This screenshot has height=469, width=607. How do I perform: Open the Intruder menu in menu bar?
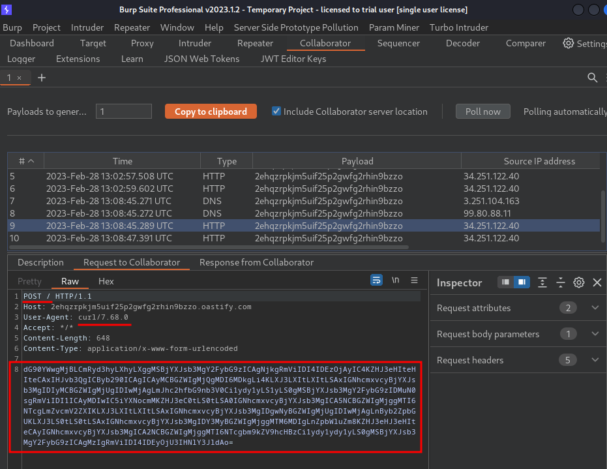coord(87,27)
